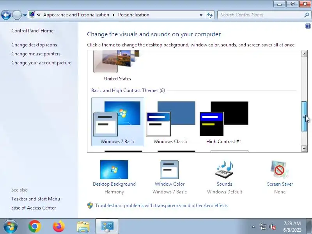Image resolution: width=312 pixels, height=234 pixels.
Task: Open Control Panel Home
Action: (32, 31)
